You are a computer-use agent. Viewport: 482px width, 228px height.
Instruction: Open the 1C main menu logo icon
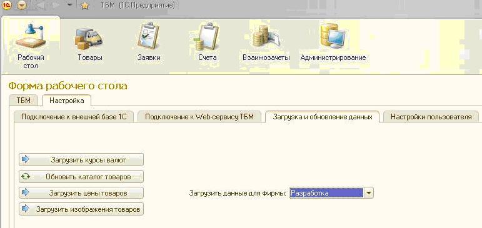pyautogui.click(x=7, y=5)
